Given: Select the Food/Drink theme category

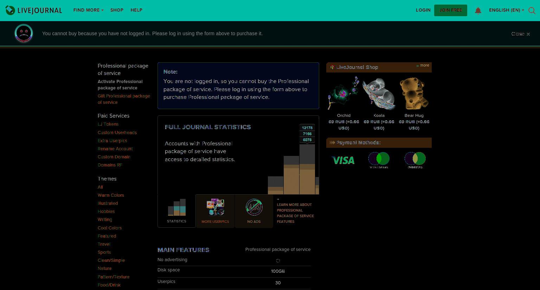Looking at the screenshot, I should tap(109, 285).
